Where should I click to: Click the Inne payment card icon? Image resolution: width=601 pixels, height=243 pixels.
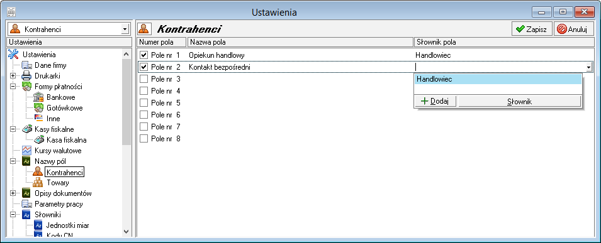tap(38, 119)
